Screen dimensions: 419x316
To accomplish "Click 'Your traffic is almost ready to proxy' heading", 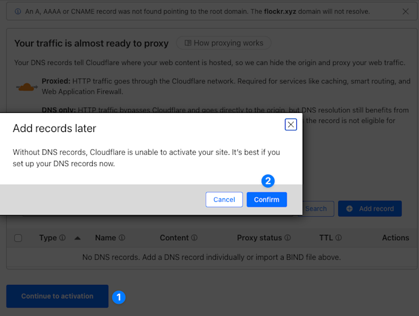I will [x=92, y=43].
